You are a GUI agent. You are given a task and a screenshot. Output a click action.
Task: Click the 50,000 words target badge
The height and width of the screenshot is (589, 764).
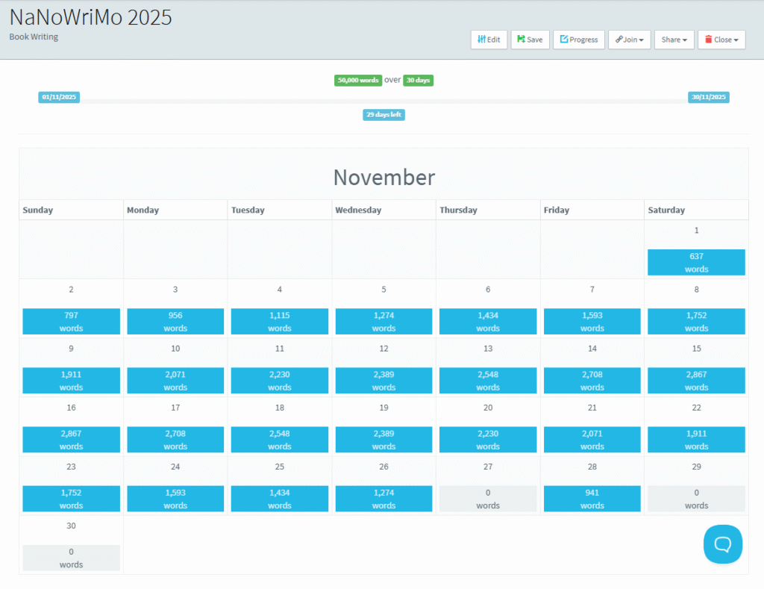click(357, 80)
